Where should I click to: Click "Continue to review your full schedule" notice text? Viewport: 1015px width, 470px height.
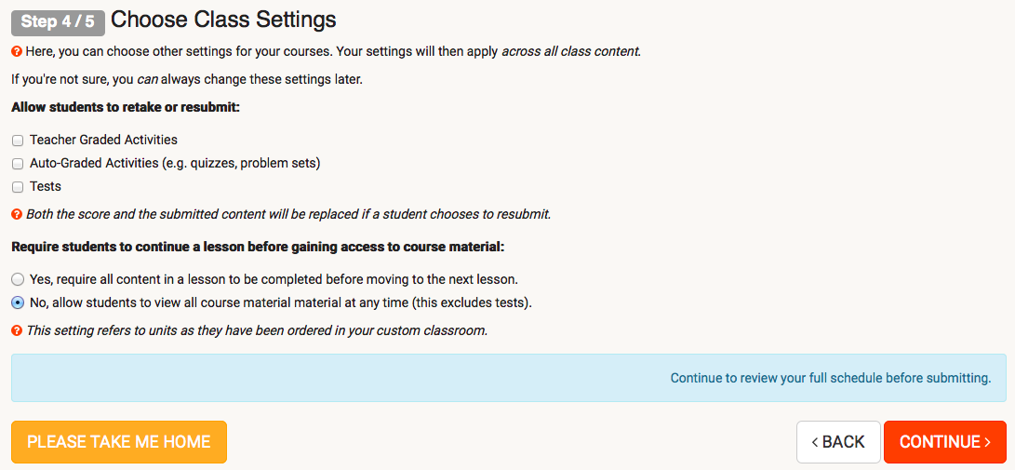pyautogui.click(x=831, y=378)
